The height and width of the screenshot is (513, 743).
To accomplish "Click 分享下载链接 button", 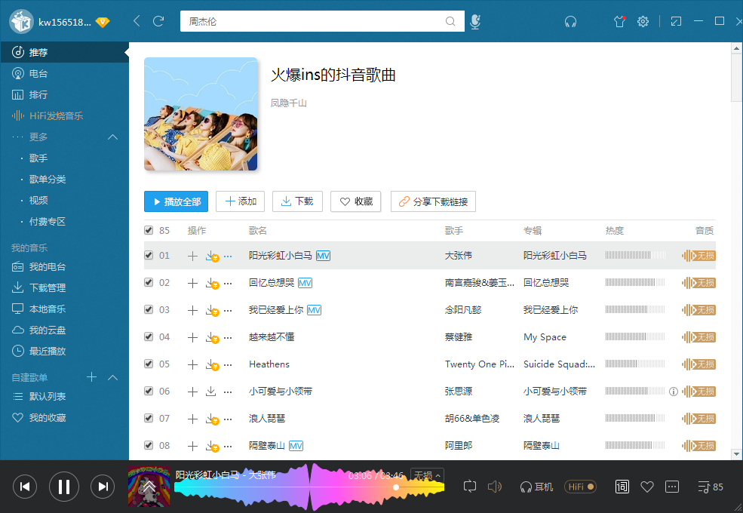I will click(433, 201).
